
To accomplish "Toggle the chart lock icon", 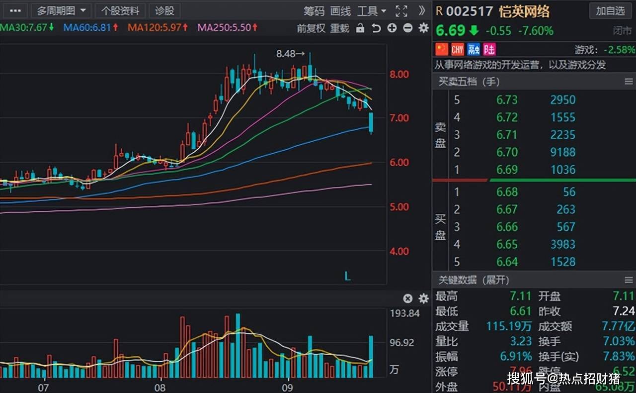I will click(x=360, y=28).
